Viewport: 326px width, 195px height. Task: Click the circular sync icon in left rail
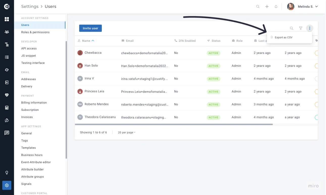(7, 70)
